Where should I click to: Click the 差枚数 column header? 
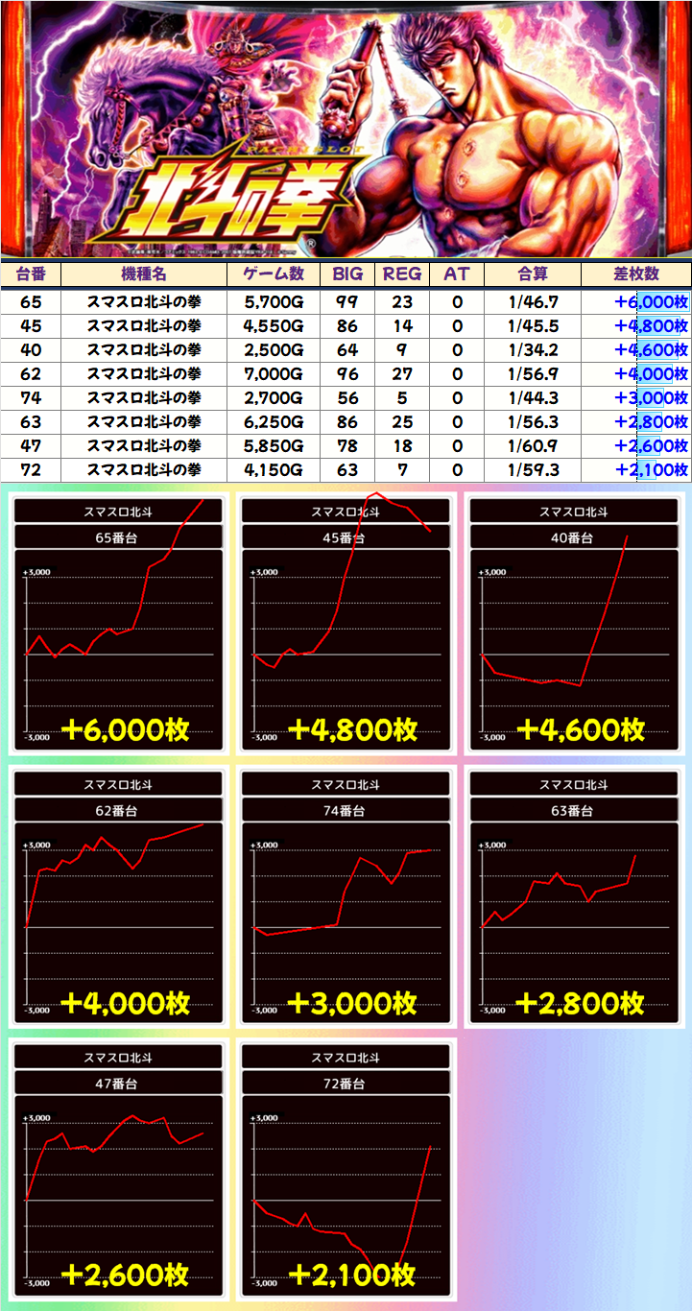coord(635,274)
